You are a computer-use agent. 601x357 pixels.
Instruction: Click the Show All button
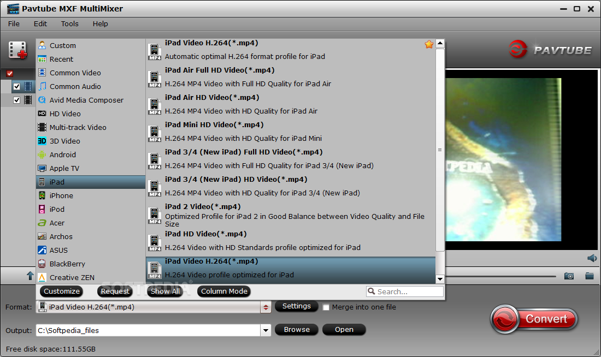click(165, 291)
